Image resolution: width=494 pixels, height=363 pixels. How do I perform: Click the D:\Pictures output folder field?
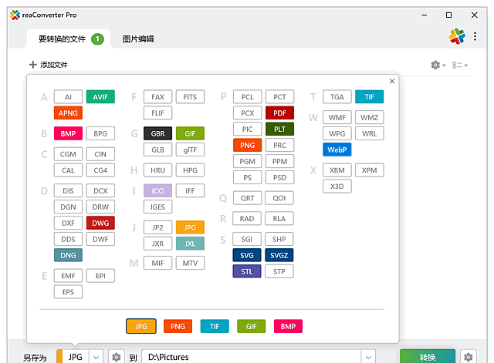pyautogui.click(x=251, y=357)
